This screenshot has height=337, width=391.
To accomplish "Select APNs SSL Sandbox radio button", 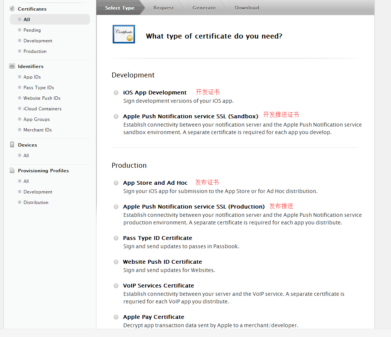I will click(x=116, y=116).
